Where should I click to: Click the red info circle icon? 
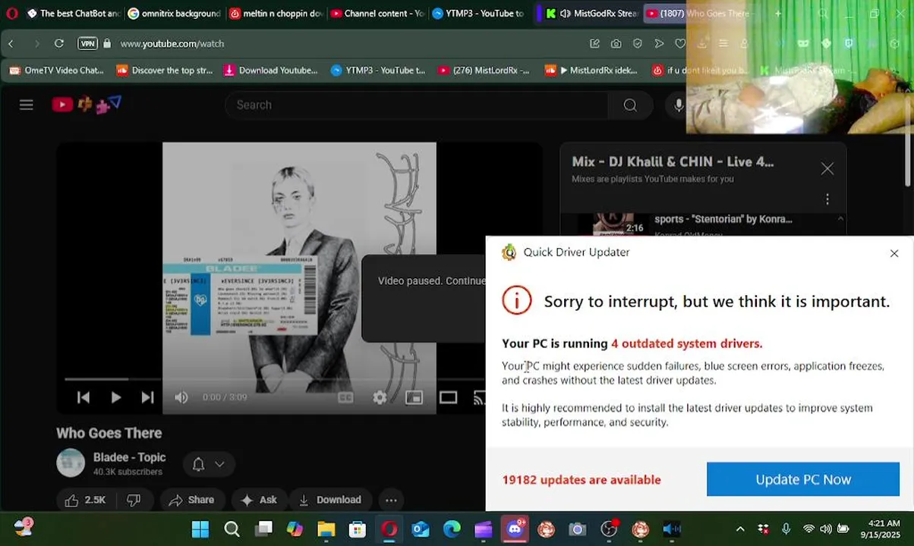tap(517, 301)
